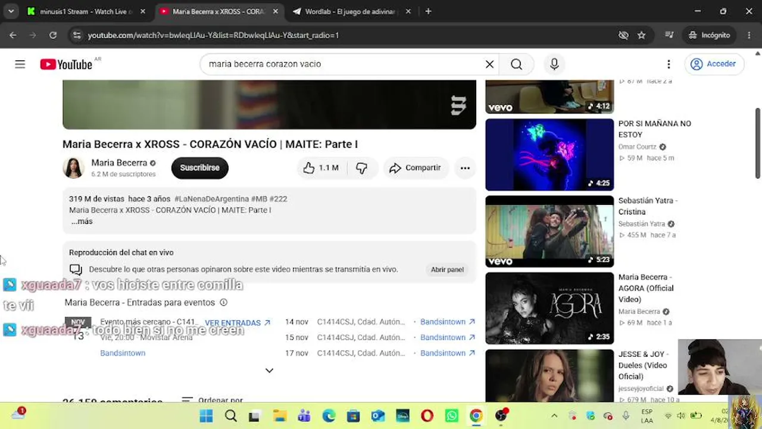Open Bandsintown link under Movistar Arena
This screenshot has width=762, height=429.
(123, 353)
